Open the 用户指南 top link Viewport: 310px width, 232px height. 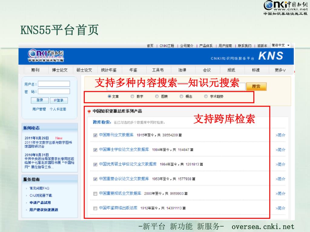point(225,46)
